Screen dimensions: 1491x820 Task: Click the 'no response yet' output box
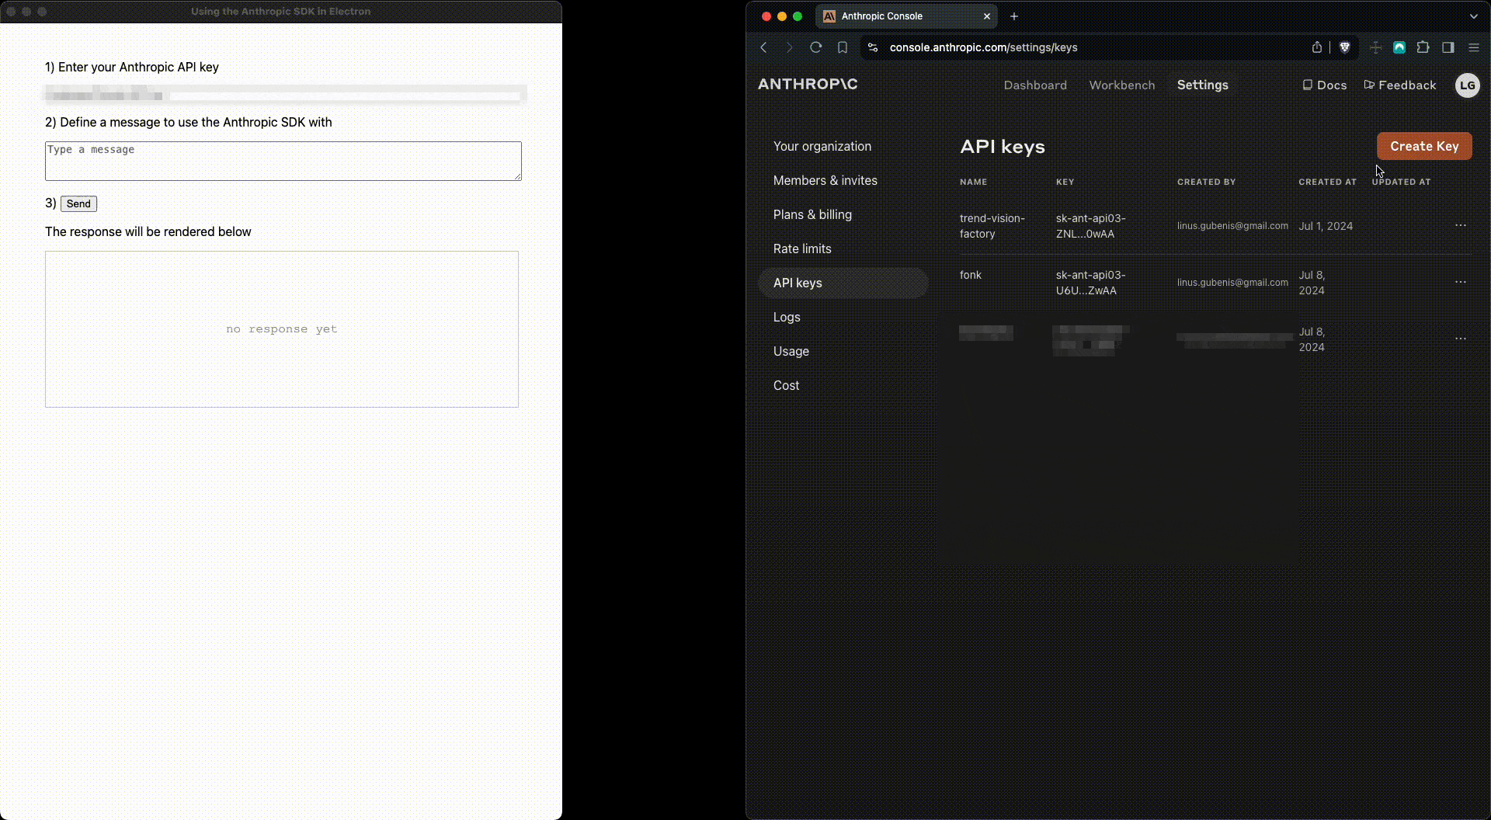[x=282, y=329]
